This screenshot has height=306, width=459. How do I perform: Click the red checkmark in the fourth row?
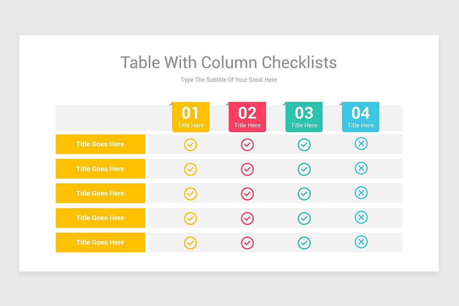pos(247,218)
